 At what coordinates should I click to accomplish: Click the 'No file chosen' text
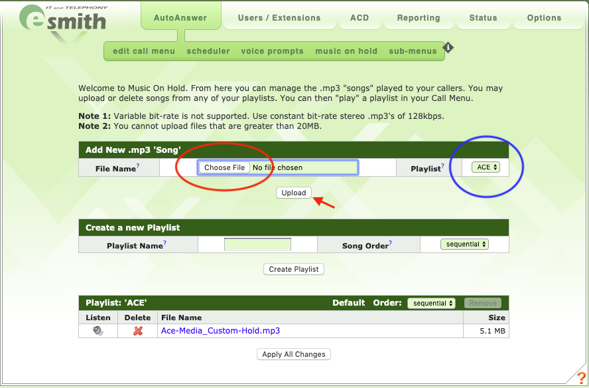pyautogui.click(x=278, y=167)
